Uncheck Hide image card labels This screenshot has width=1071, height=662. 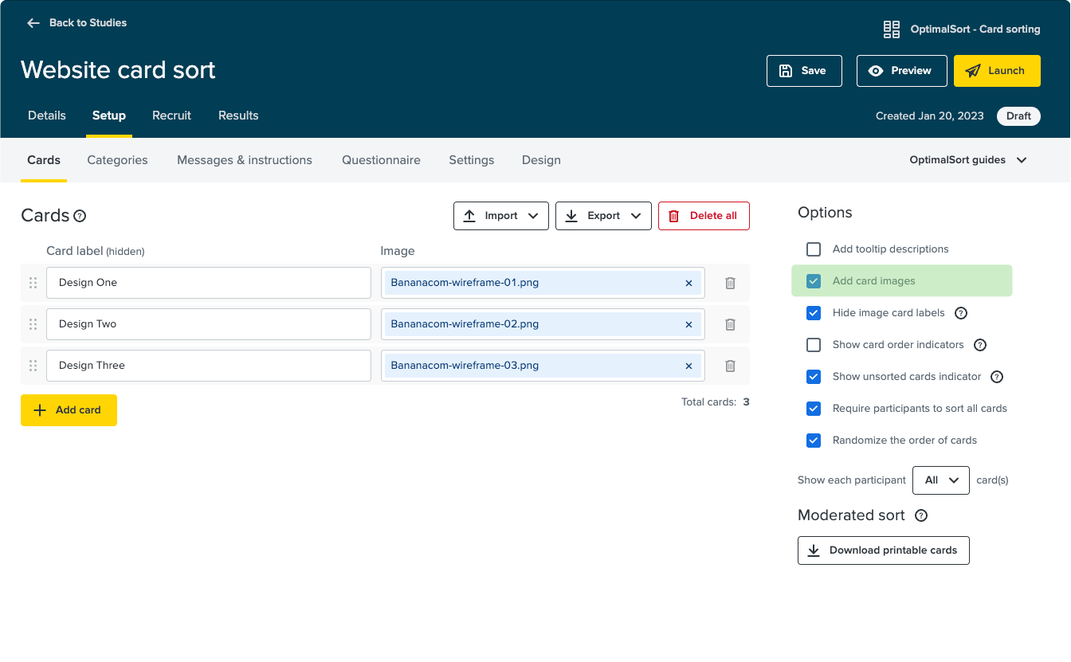coord(814,313)
